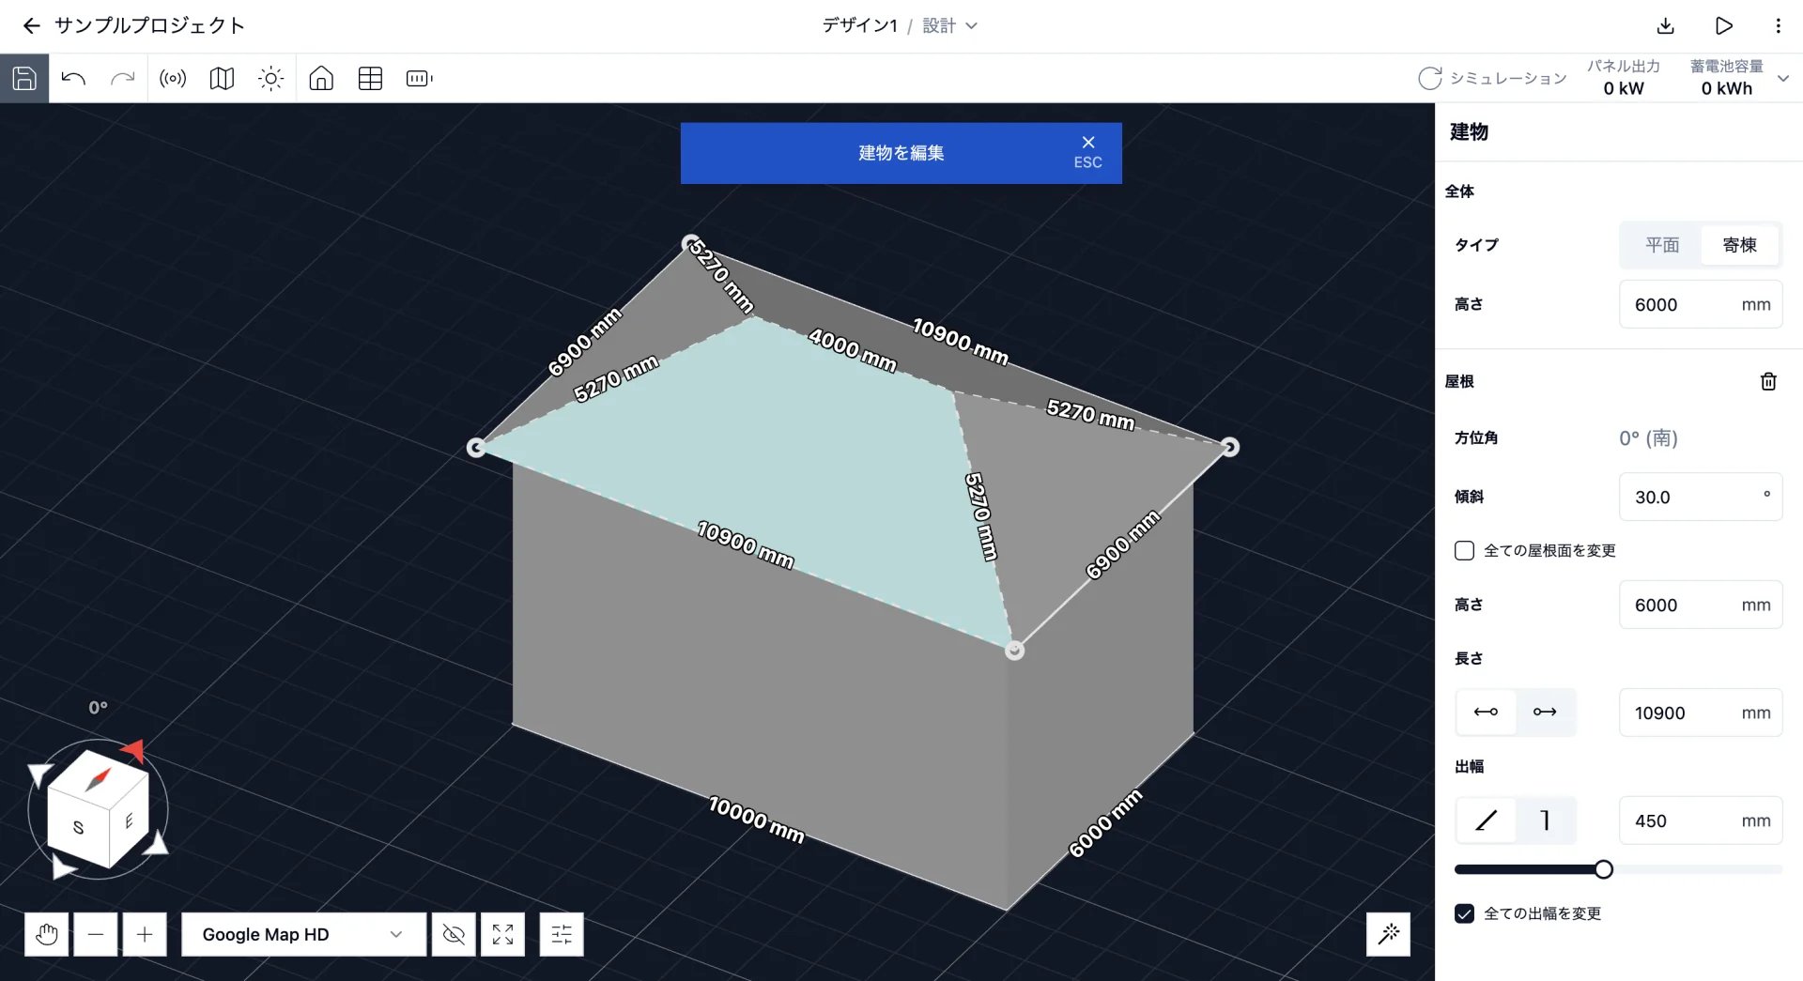Switch building type to 平面

[1661, 245]
